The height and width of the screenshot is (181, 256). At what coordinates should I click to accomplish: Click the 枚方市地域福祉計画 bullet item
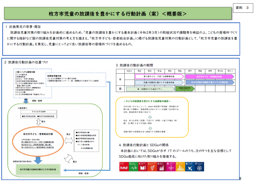click(x=46, y=116)
